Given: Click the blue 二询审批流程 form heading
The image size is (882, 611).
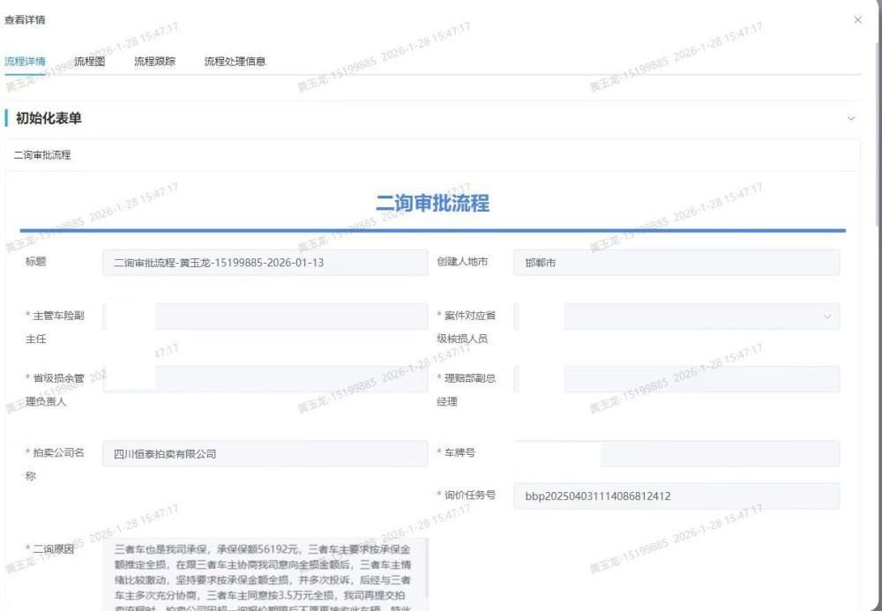Looking at the screenshot, I should pos(432,204).
